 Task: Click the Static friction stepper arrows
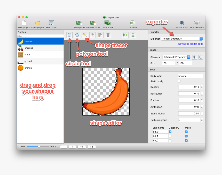click(x=202, y=114)
